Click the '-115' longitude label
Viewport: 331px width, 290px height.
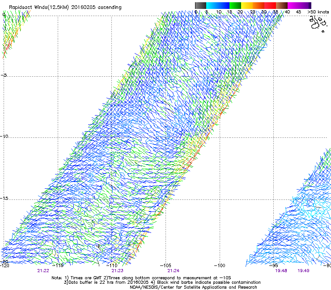pyautogui.click(x=58, y=265)
